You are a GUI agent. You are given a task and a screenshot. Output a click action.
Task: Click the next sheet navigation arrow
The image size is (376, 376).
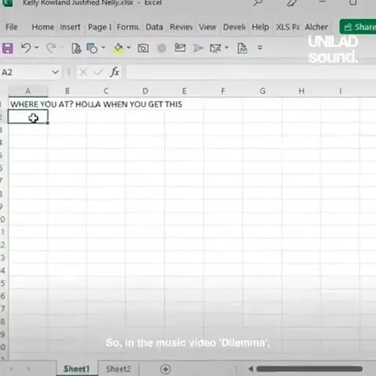pyautogui.click(x=29, y=369)
